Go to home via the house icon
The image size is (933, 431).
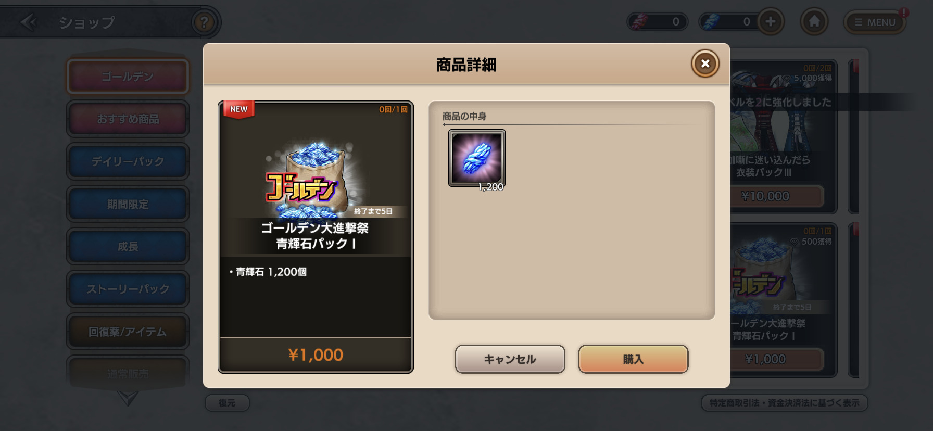point(814,22)
